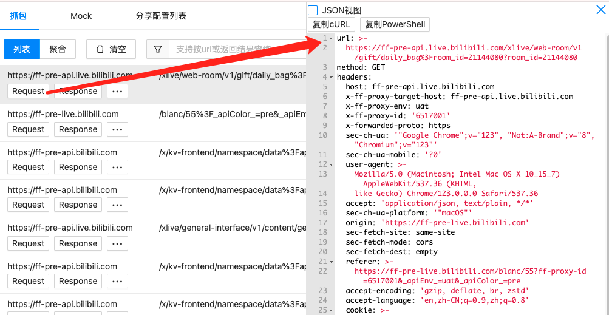Image resolution: width=609 pixels, height=315 pixels.
Task: Click the trash icon in 清空 button
Action: [100, 49]
